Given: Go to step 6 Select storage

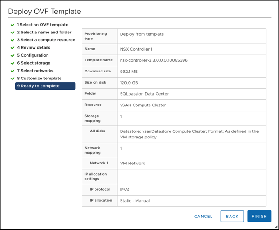Looking at the screenshot, I should pyautogui.click(x=34, y=63).
